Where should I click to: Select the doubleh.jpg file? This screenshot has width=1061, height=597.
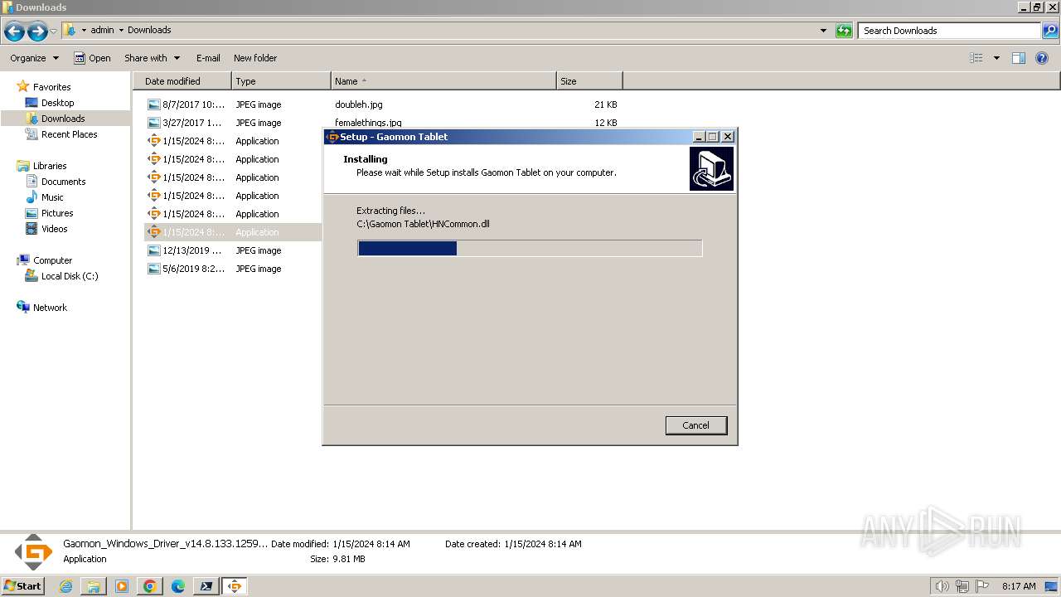[x=358, y=104]
